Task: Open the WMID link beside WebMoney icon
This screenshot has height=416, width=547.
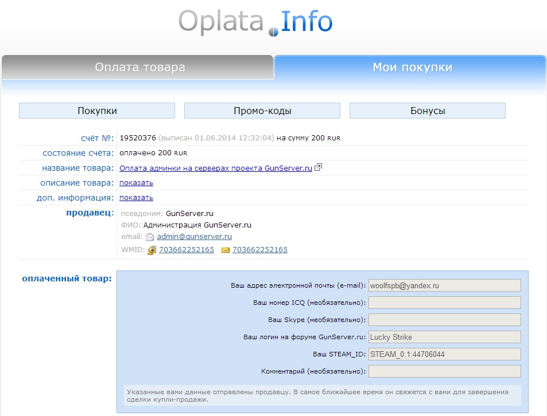Action: (x=187, y=250)
